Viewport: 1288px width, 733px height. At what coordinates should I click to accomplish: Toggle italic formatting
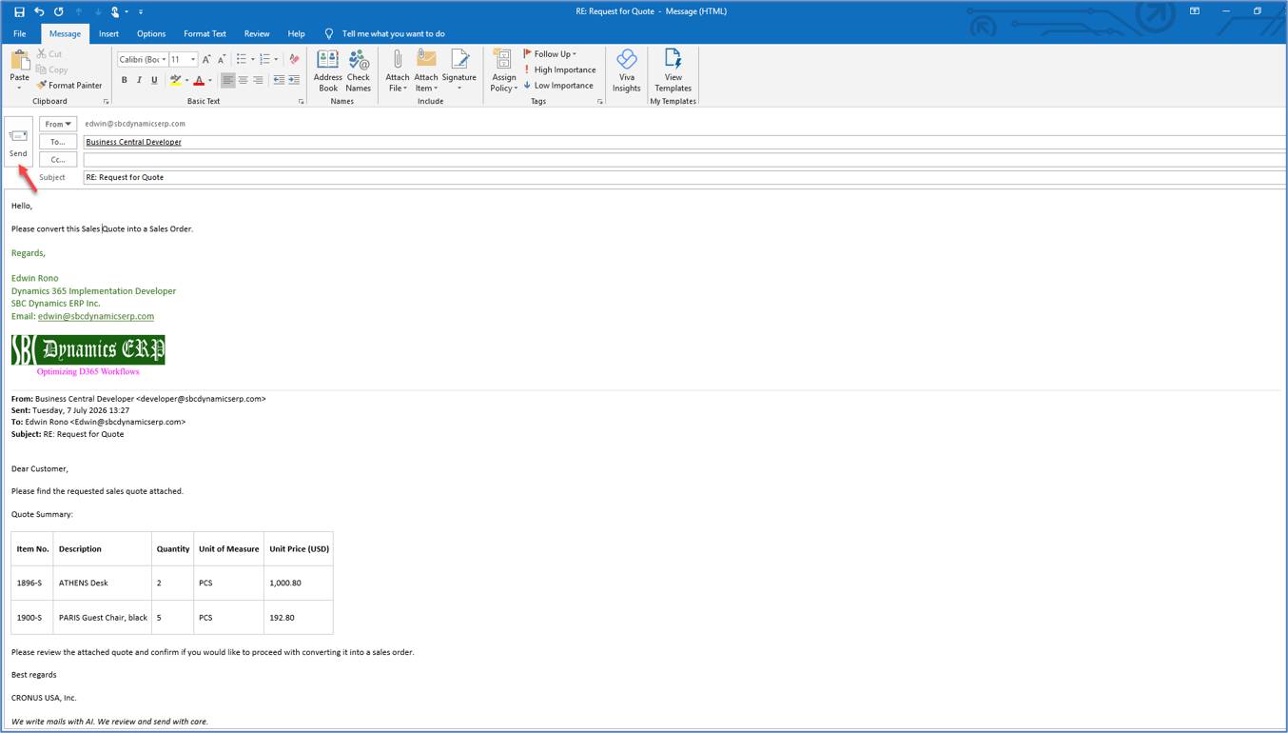[x=139, y=80]
